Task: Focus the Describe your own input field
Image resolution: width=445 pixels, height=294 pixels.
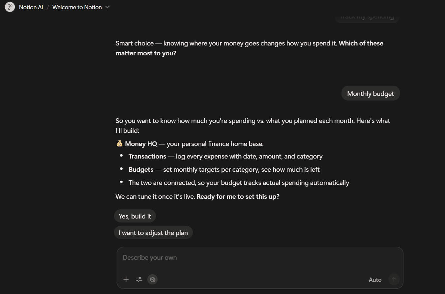Action: 260,258
